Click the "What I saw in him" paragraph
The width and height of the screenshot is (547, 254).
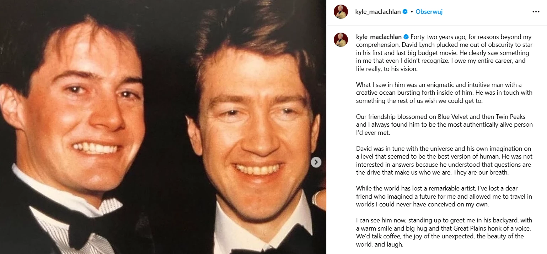[444, 93]
